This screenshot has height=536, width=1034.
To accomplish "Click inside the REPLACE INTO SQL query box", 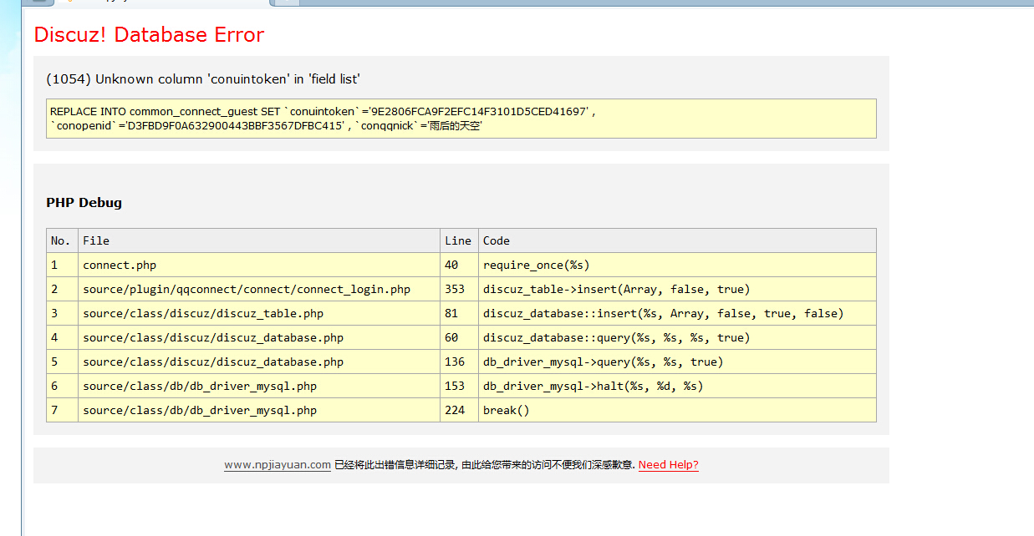I will point(461,119).
